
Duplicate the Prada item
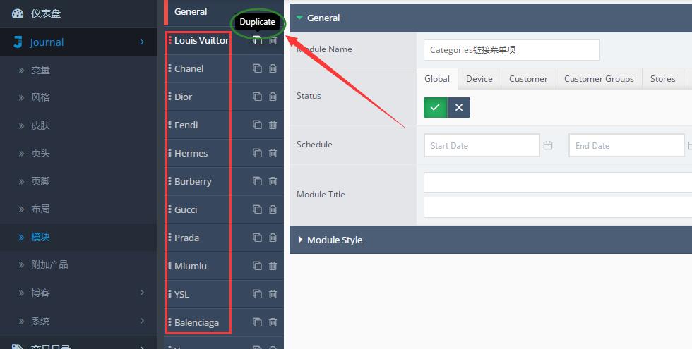tap(257, 238)
